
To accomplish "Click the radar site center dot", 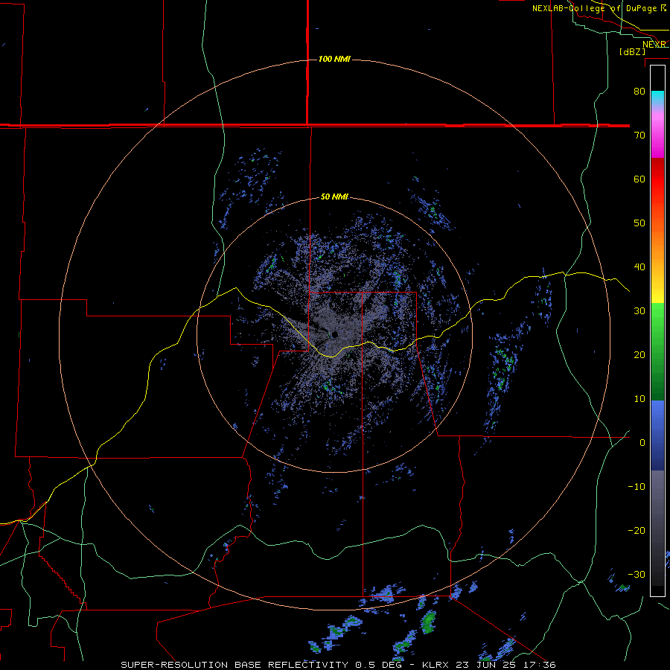I will point(334,334).
